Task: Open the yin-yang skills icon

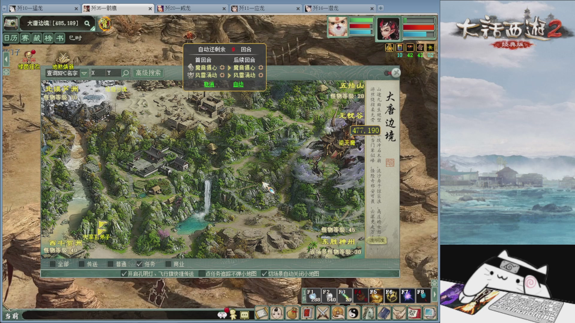Action: [353, 313]
